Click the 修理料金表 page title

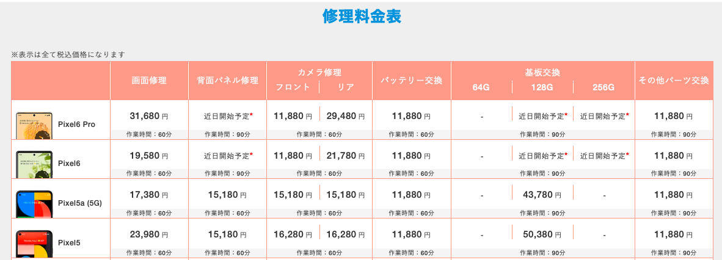click(x=362, y=16)
